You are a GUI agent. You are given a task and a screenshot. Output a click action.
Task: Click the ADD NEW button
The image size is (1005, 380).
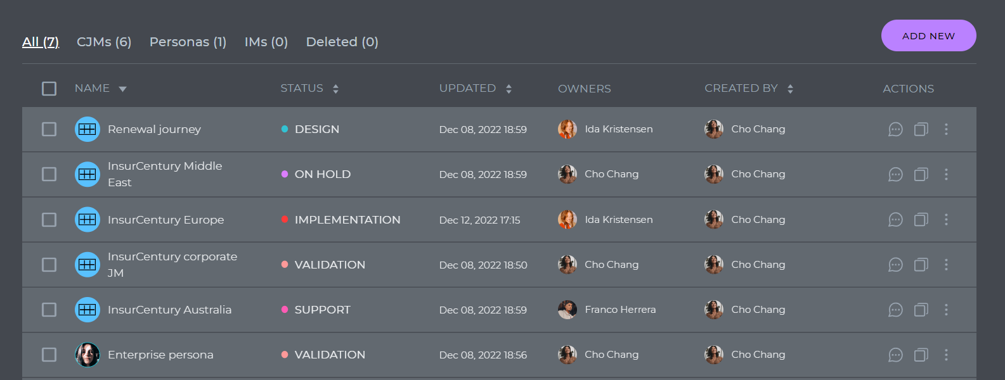point(928,35)
